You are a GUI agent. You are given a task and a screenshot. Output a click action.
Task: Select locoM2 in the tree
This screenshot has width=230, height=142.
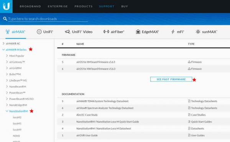pos(17,117)
